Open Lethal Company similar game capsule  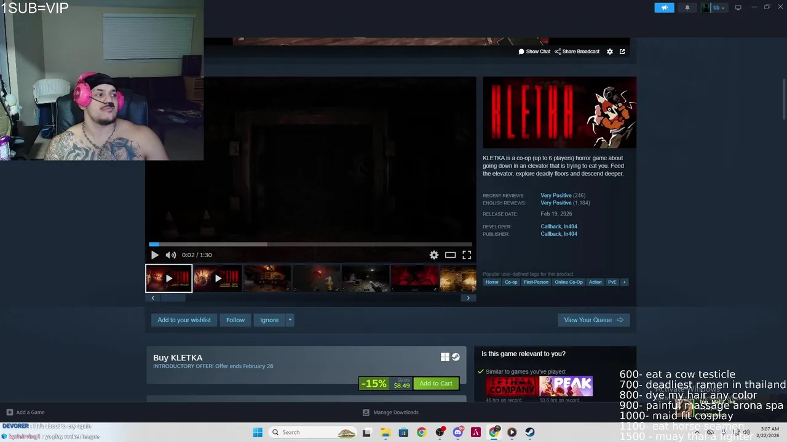(x=512, y=386)
